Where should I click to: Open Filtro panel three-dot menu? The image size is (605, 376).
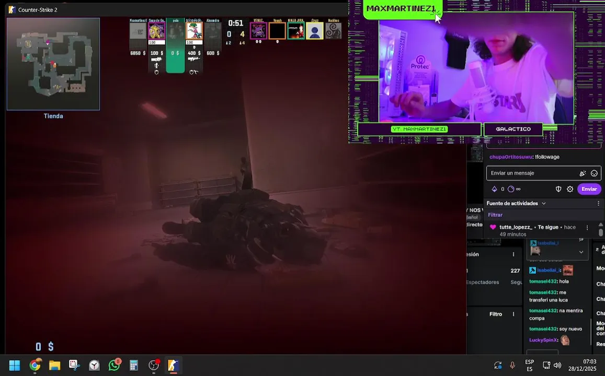(513, 314)
